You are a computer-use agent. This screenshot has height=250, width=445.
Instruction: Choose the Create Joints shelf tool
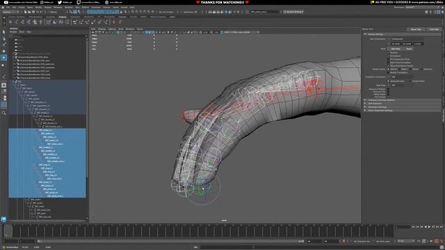click(17, 22)
